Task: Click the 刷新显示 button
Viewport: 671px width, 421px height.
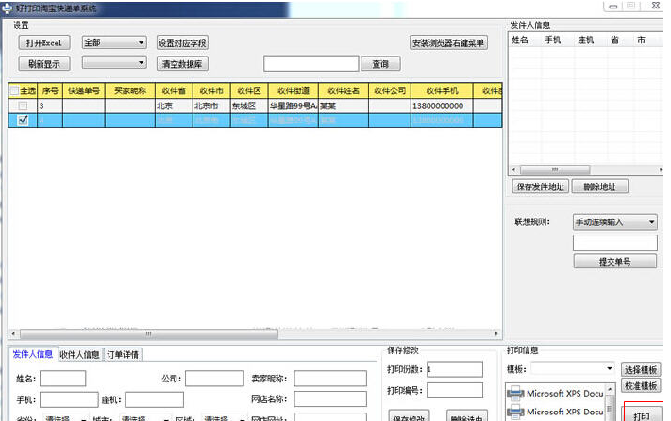Action: 44,64
